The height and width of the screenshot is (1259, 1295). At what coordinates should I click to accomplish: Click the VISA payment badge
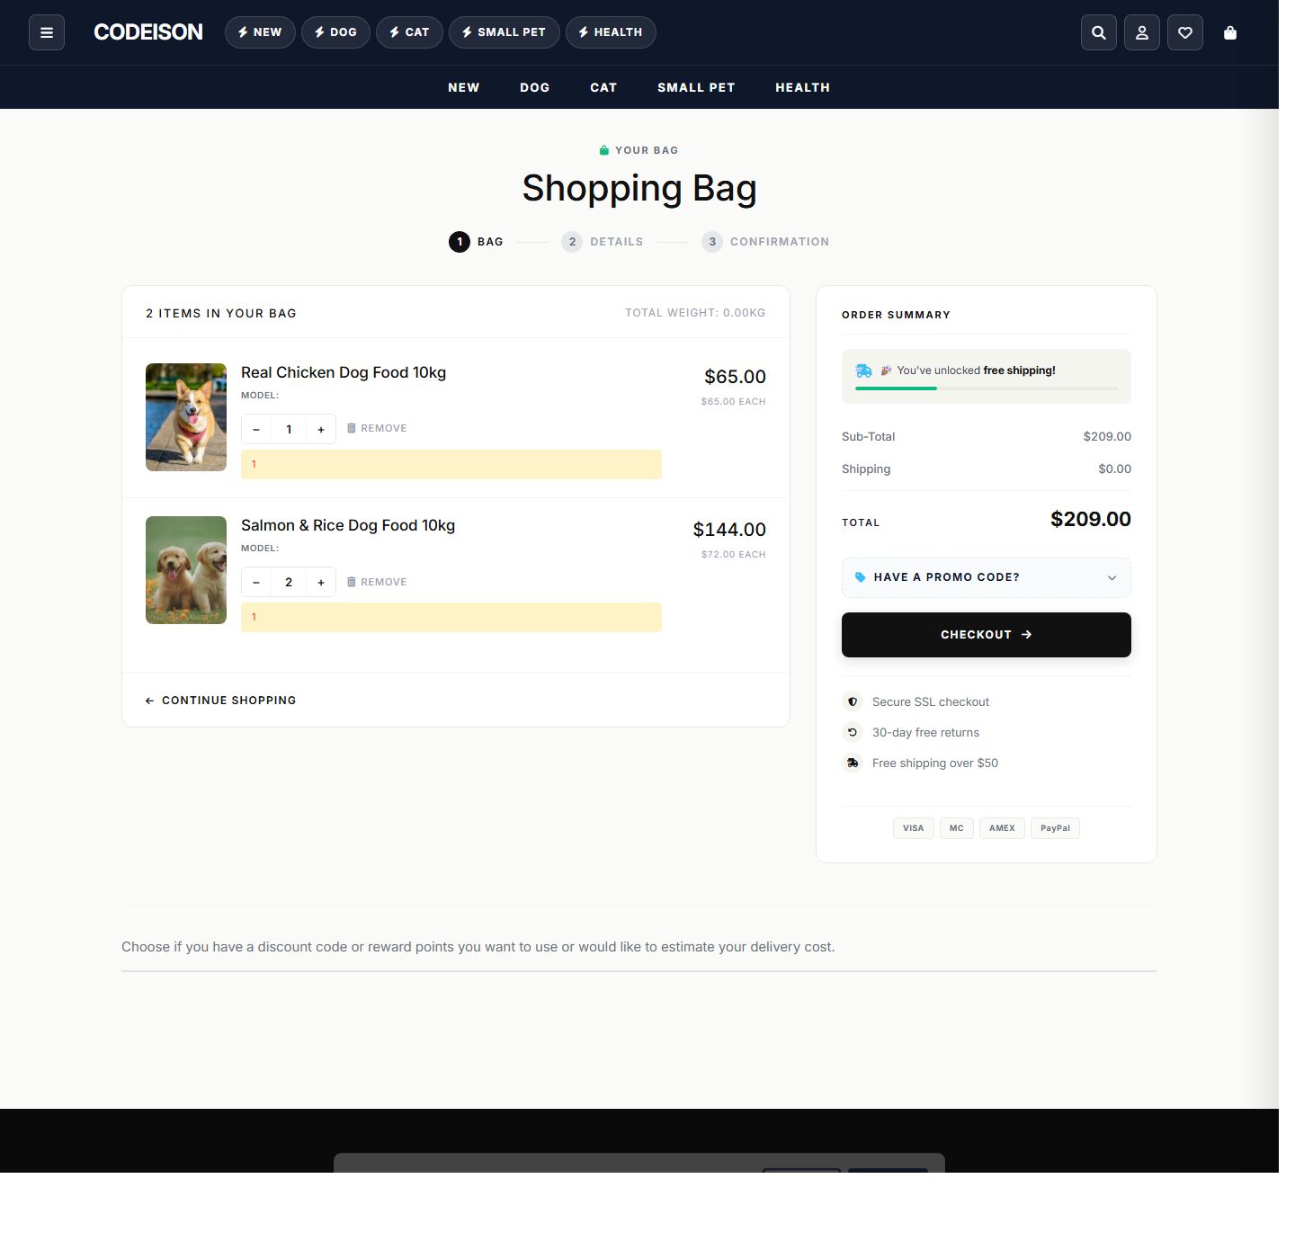(x=914, y=828)
